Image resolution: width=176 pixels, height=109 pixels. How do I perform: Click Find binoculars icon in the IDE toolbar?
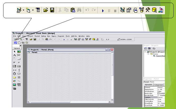[51, 39]
